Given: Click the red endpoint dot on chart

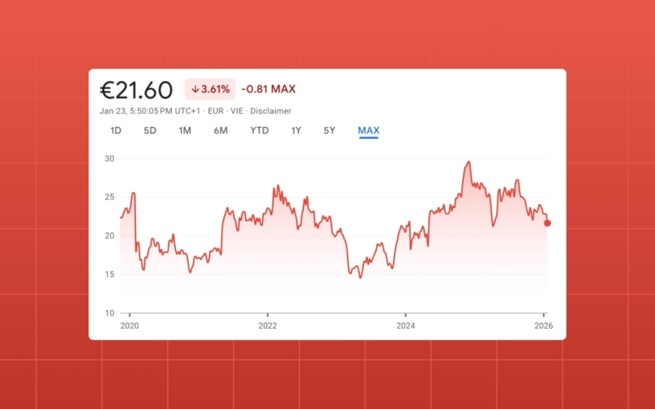Looking at the screenshot, I should click(547, 223).
